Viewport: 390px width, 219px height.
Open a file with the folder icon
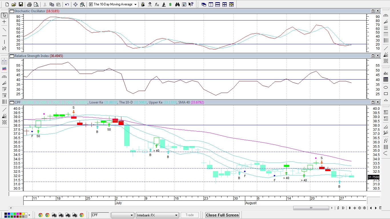(x=14, y=4)
